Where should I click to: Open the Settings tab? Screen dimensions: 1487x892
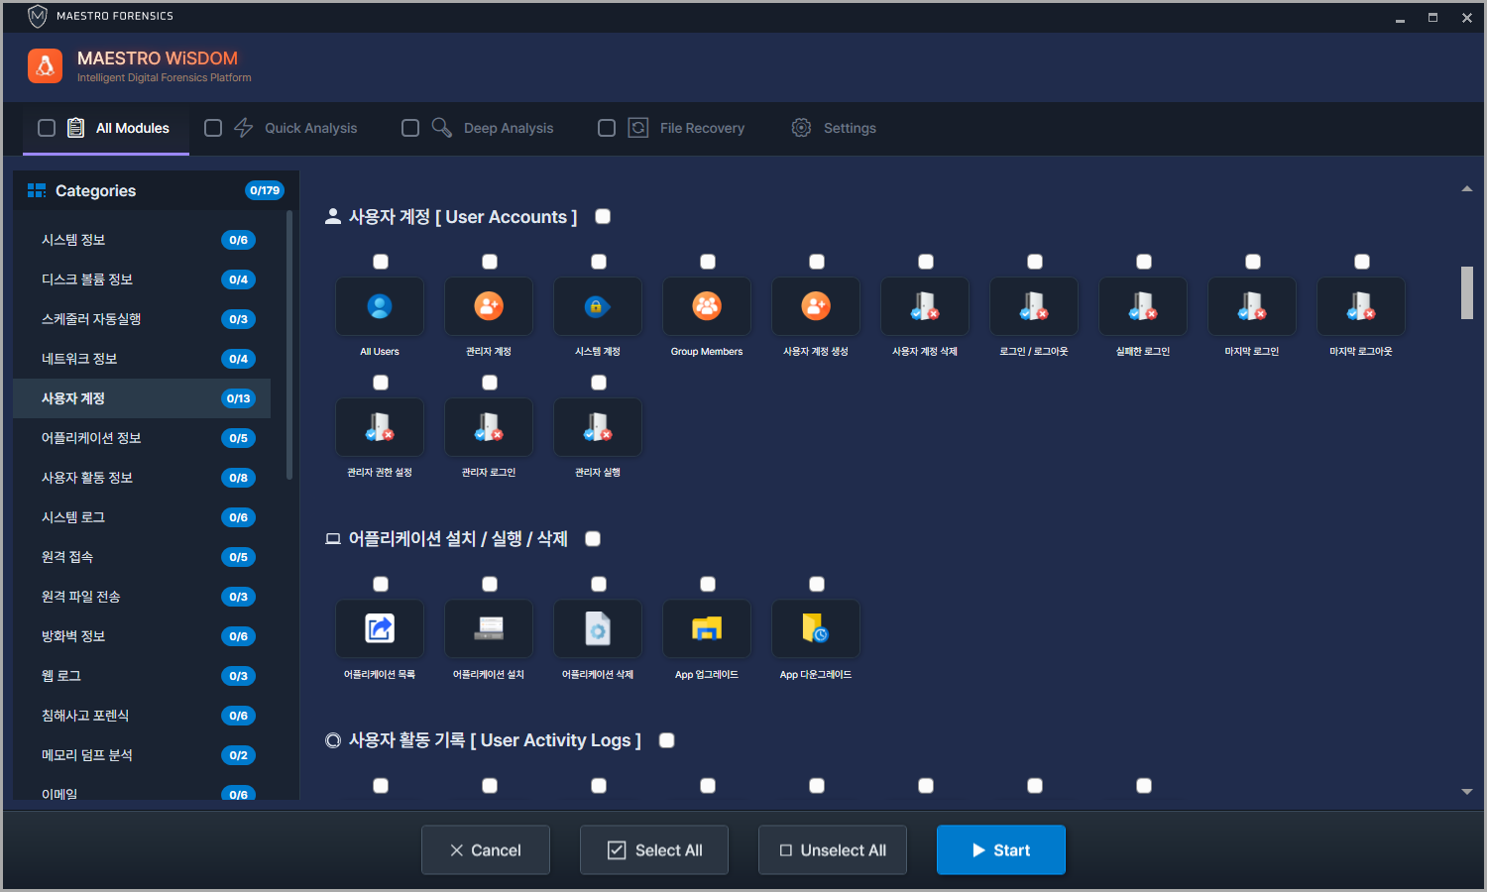click(849, 128)
